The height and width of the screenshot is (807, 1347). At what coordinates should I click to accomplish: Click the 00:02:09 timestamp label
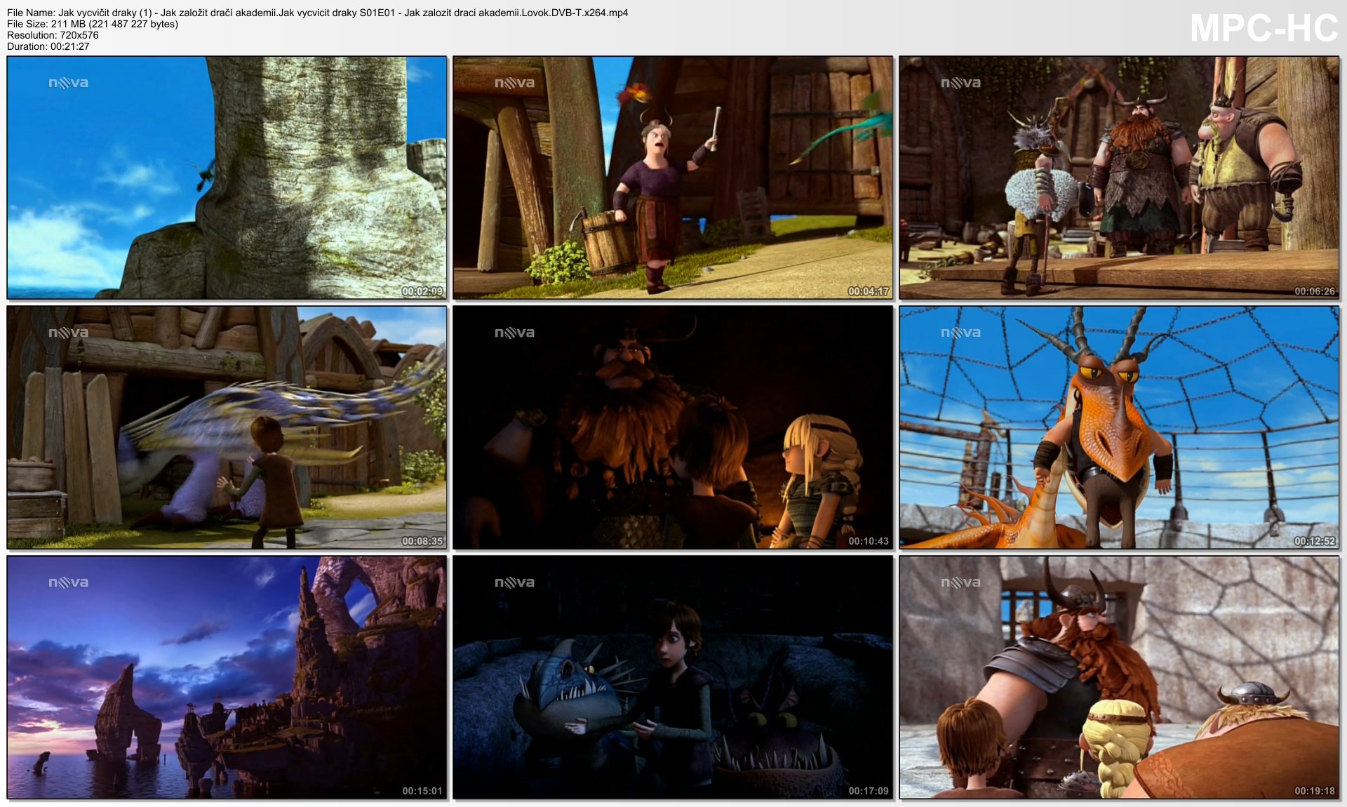(422, 291)
